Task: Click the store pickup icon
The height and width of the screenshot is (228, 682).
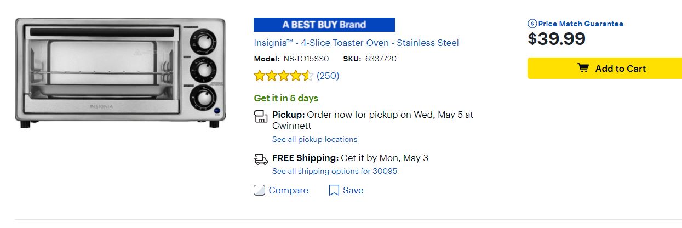Action: point(261,117)
